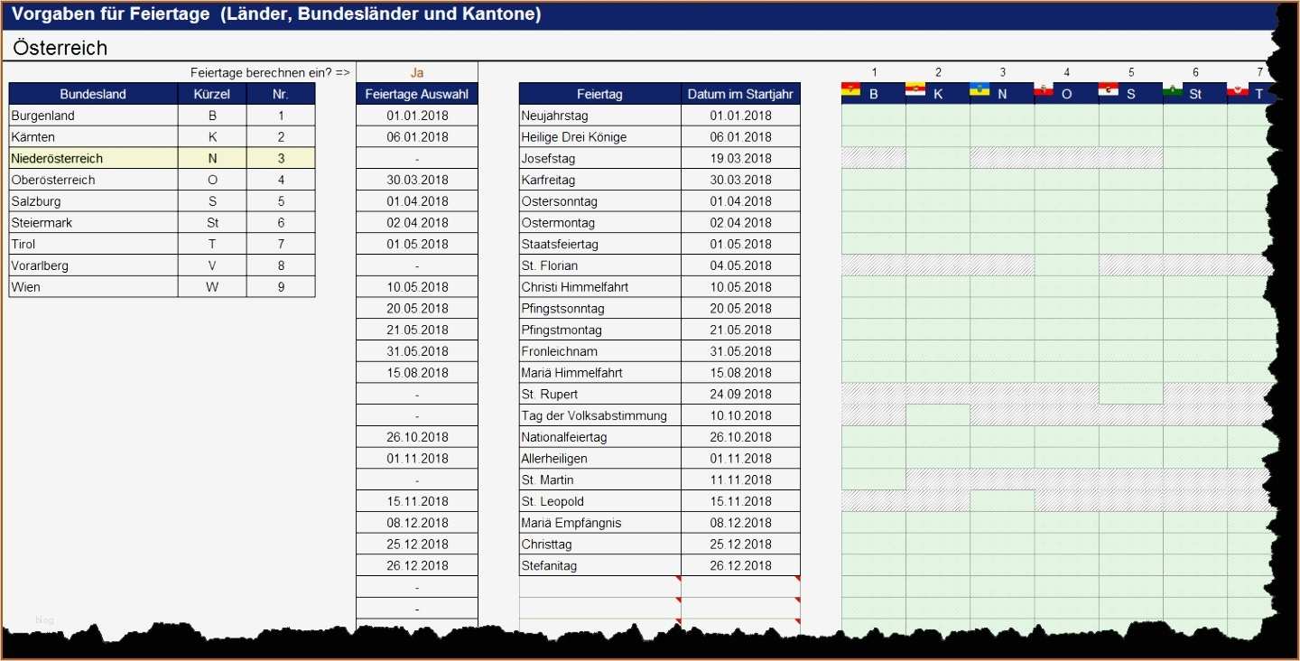Select the Vorarlberg cell

click(93, 265)
